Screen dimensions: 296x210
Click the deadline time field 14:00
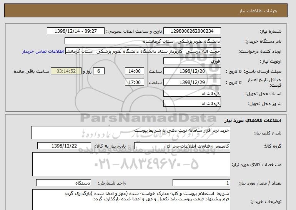[135, 71]
